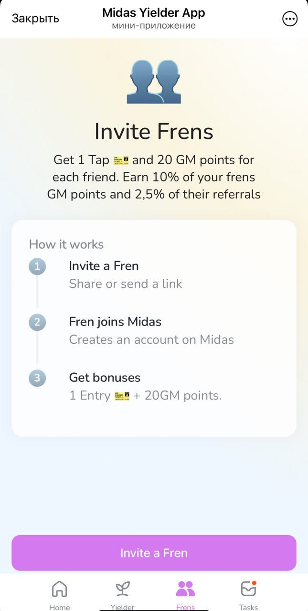Viewport: 308px width, 611px height.
Task: Click the two-person Invite Frens header icon
Action: click(x=154, y=81)
